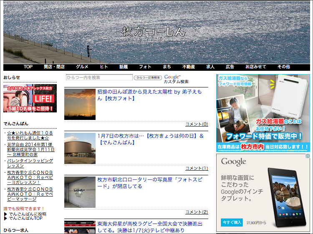Open the 話題 menu item

click(124, 67)
